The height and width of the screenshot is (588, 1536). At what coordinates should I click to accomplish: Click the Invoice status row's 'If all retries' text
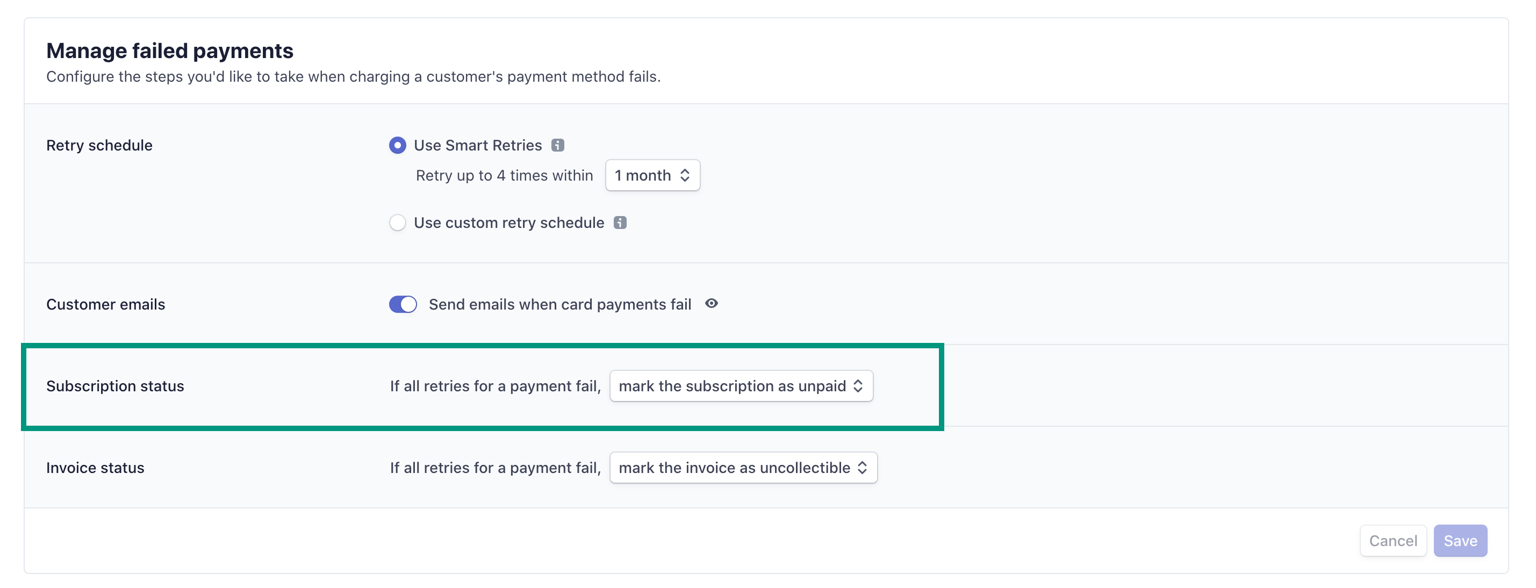(x=496, y=468)
